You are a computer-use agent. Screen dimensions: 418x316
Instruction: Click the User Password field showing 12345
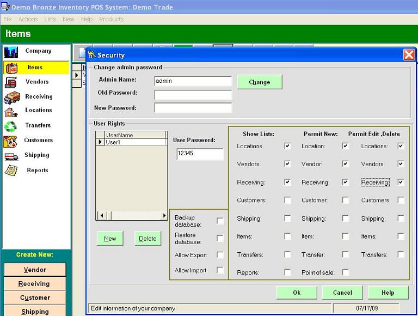(200, 154)
